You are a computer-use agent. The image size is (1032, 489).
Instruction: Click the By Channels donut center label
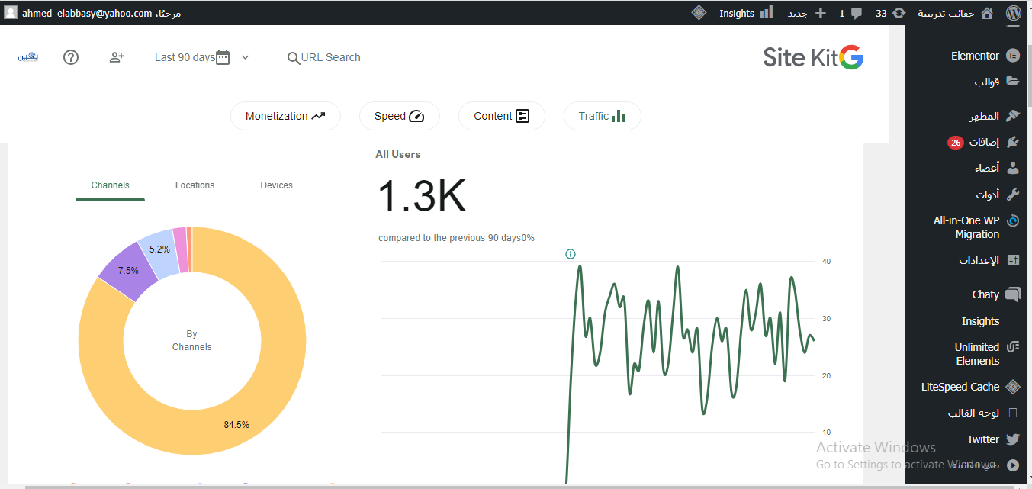[191, 340]
